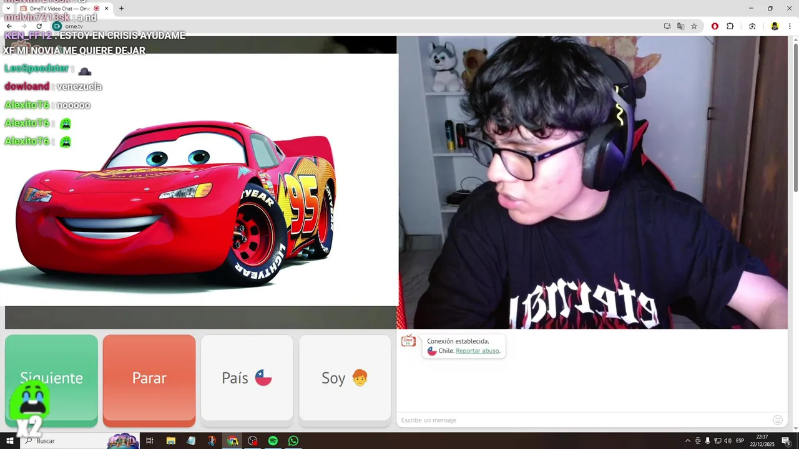Open WhatsApp from the taskbar

pyautogui.click(x=293, y=441)
